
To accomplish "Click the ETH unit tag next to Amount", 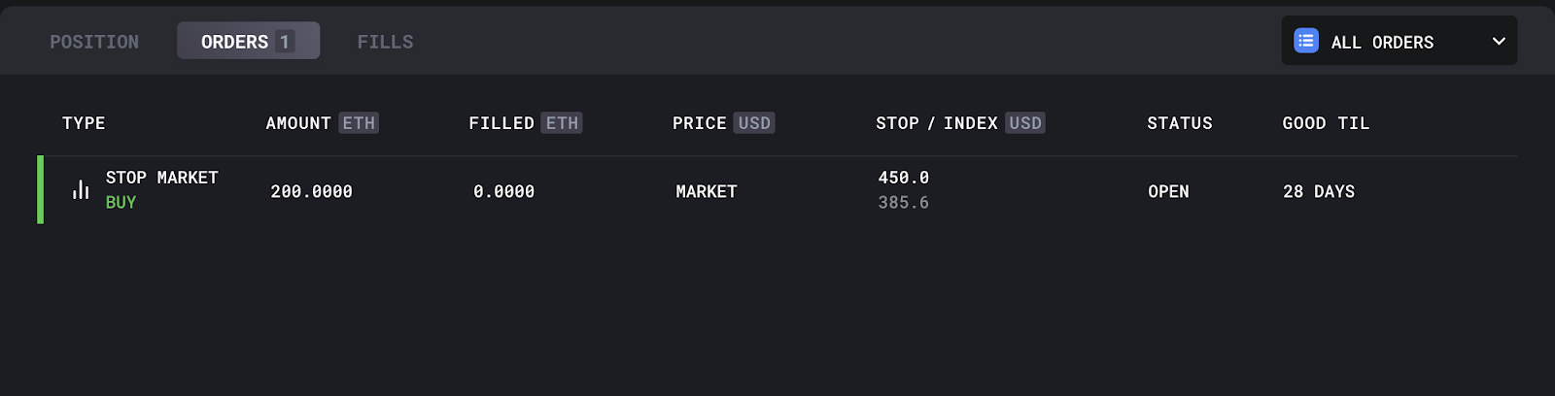I will pyautogui.click(x=359, y=123).
